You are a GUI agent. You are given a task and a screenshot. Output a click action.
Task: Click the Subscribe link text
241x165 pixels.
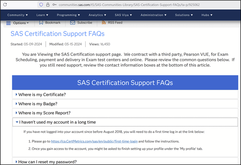click(85, 23)
